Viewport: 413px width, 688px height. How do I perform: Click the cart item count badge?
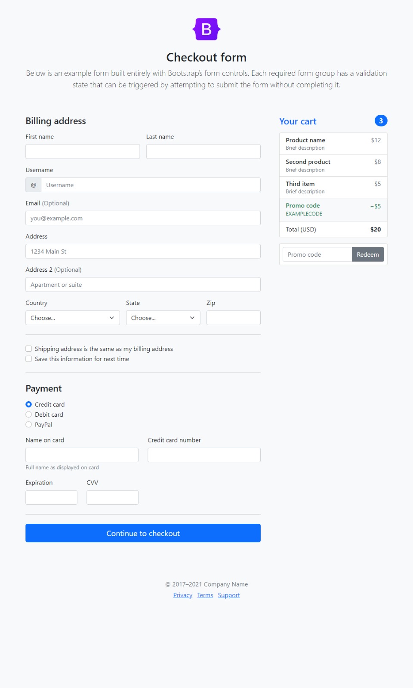coord(381,121)
